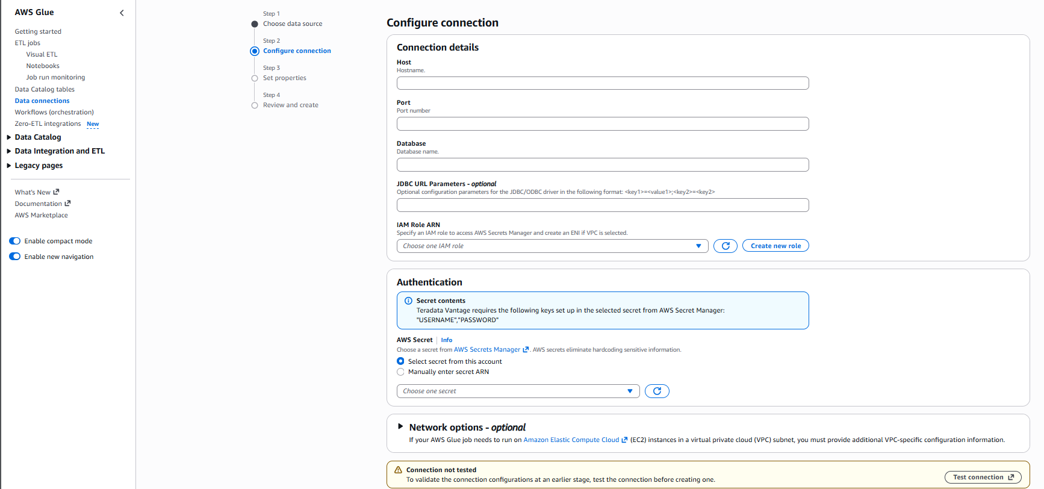
Task: Click the Connection not tested warning icon
Action: [398, 470]
